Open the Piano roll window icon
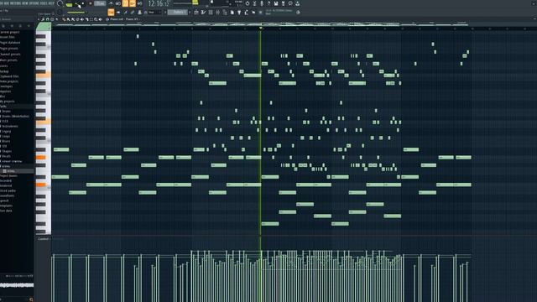The height and width of the screenshot is (302, 537). [x=203, y=12]
